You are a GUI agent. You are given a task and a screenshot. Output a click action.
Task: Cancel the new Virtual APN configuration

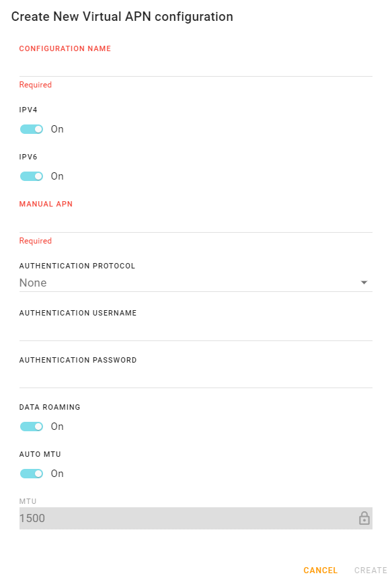[x=321, y=571]
